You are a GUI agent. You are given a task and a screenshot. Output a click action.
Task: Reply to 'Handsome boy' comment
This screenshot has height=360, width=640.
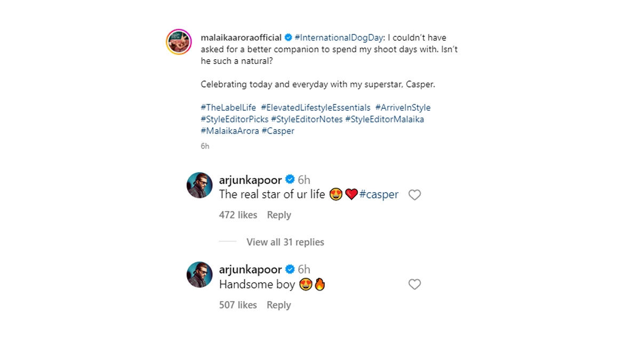(279, 305)
